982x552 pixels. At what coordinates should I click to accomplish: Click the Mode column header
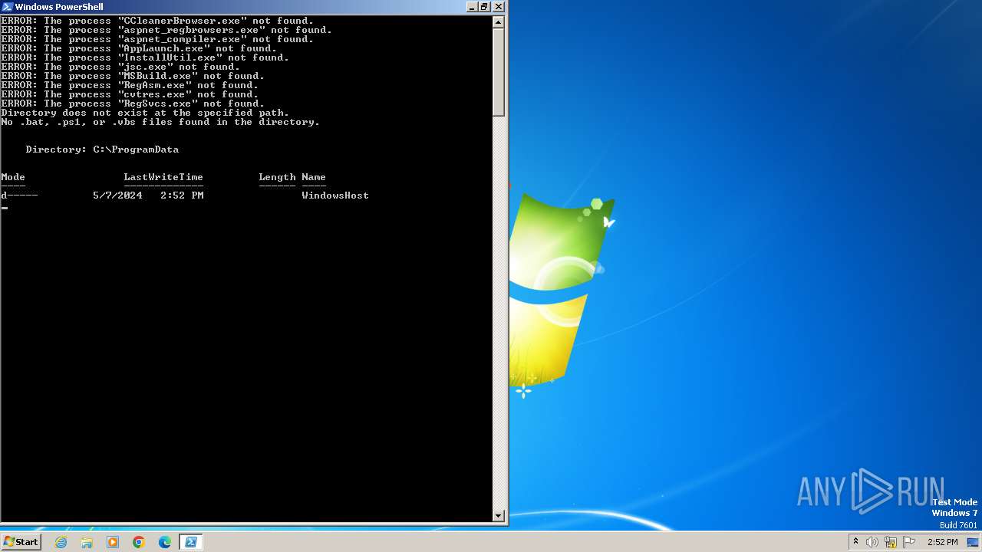[x=13, y=177]
